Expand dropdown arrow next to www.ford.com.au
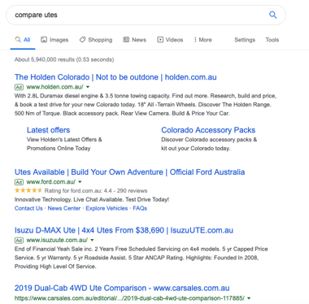Screen dimensions: 309x304 pos(80,182)
